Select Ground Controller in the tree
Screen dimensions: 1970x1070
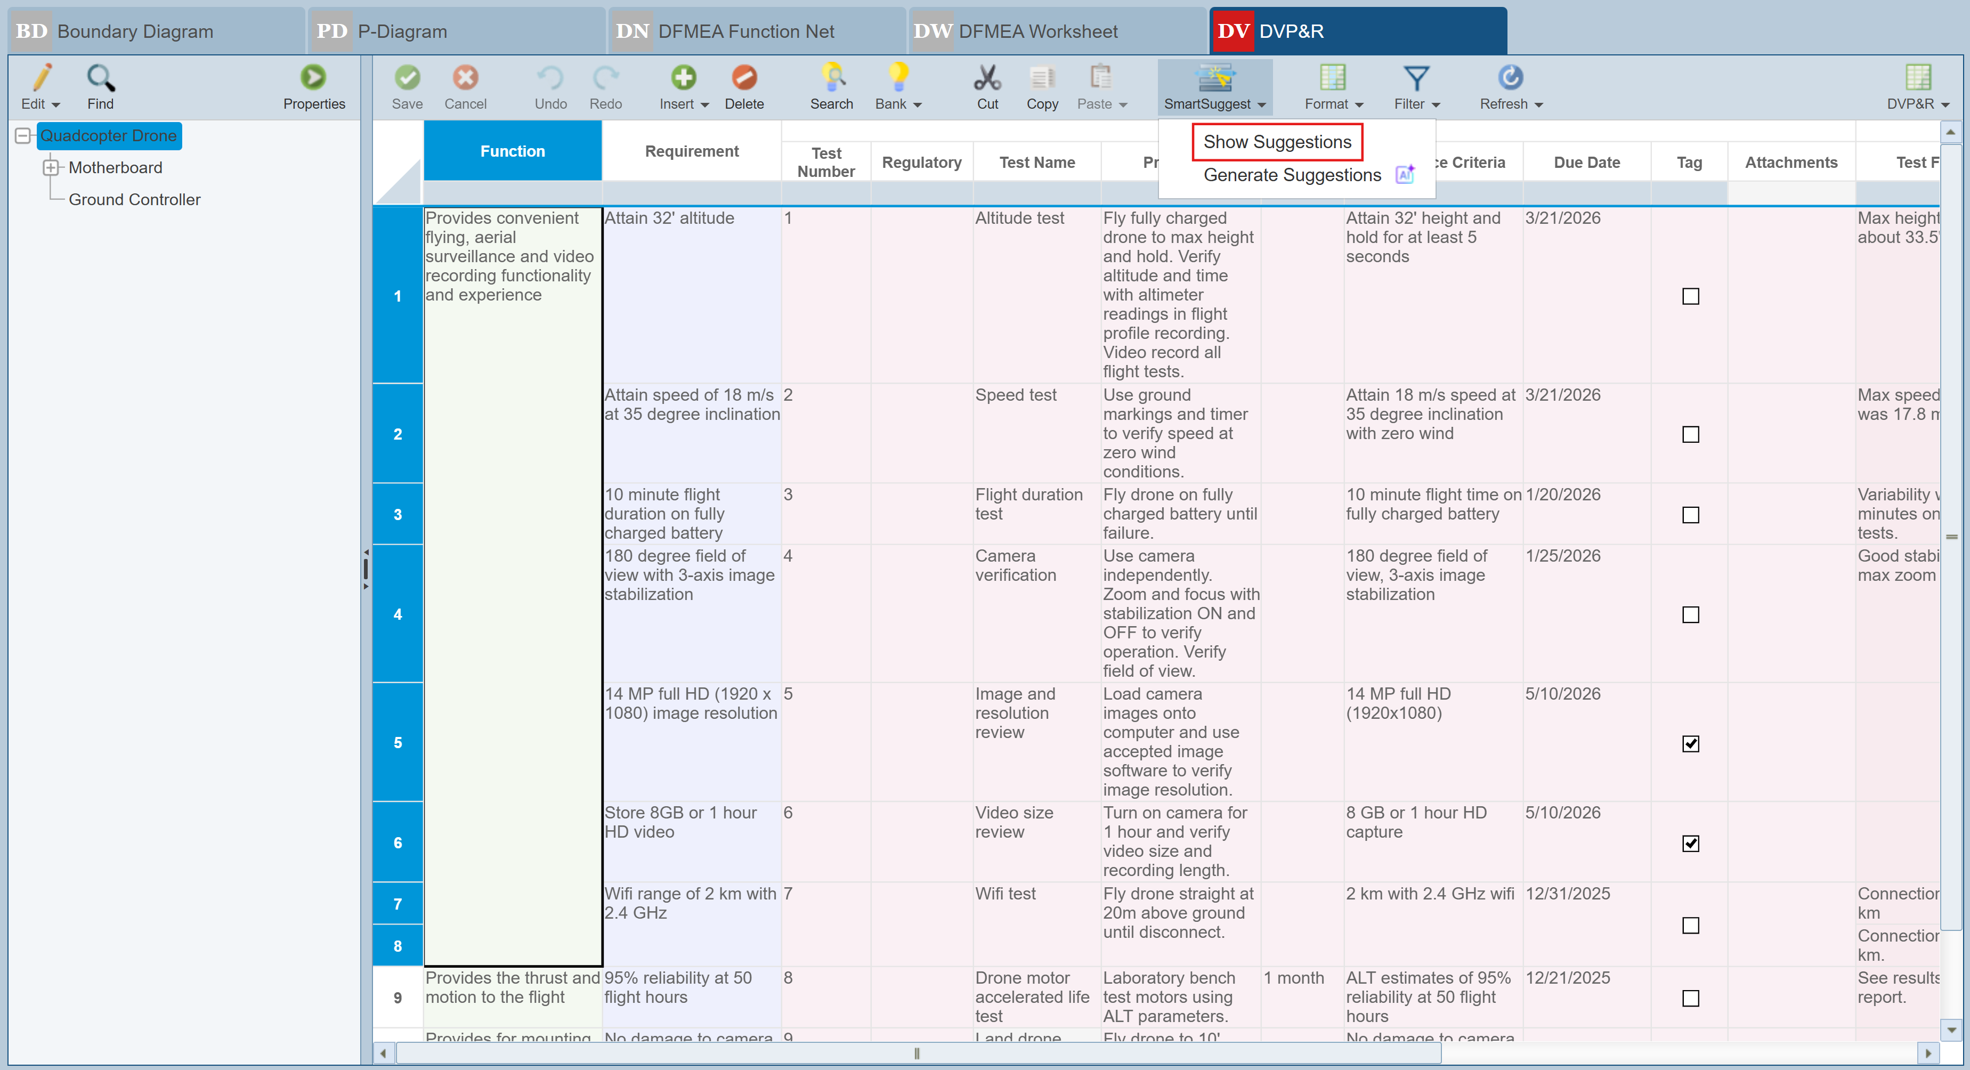135,200
